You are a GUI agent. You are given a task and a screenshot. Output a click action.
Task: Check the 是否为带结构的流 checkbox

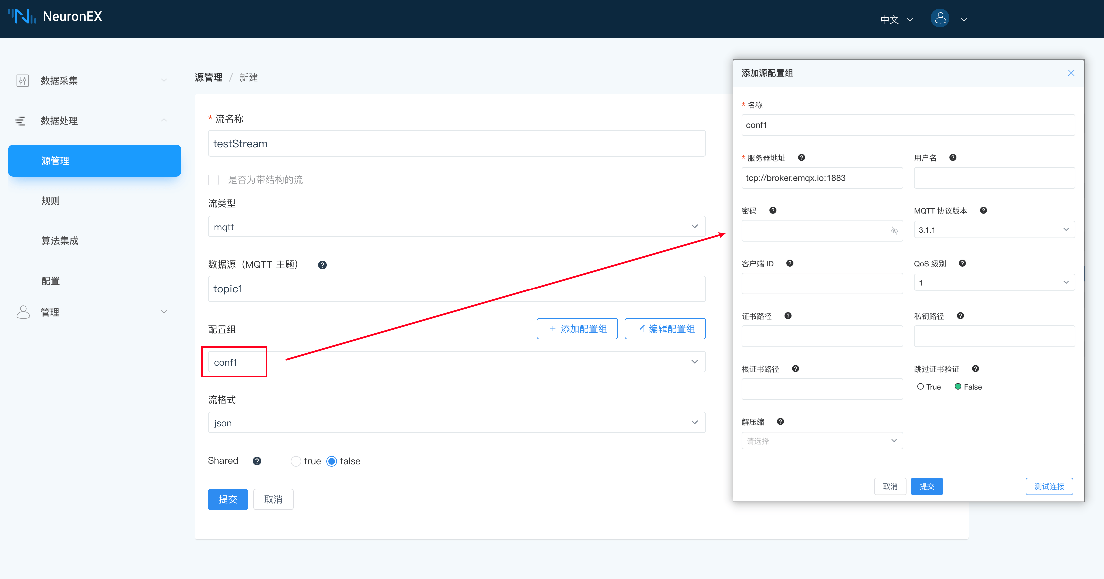[x=213, y=180]
